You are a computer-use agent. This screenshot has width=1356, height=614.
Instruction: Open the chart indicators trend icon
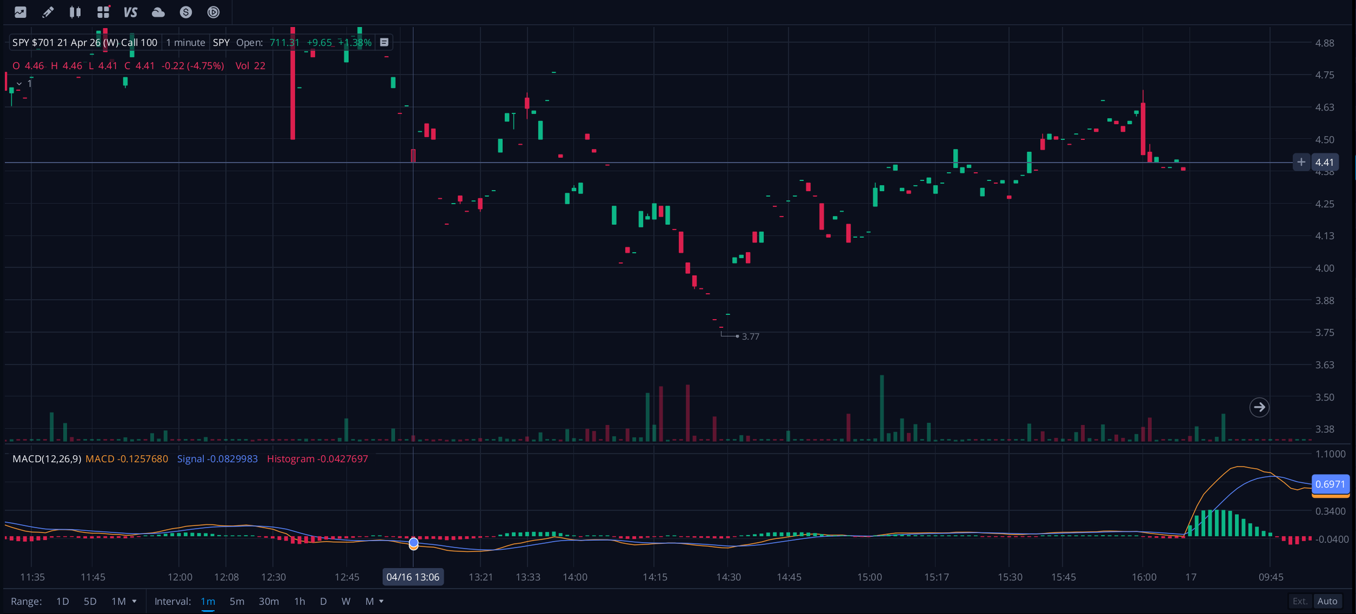point(20,12)
